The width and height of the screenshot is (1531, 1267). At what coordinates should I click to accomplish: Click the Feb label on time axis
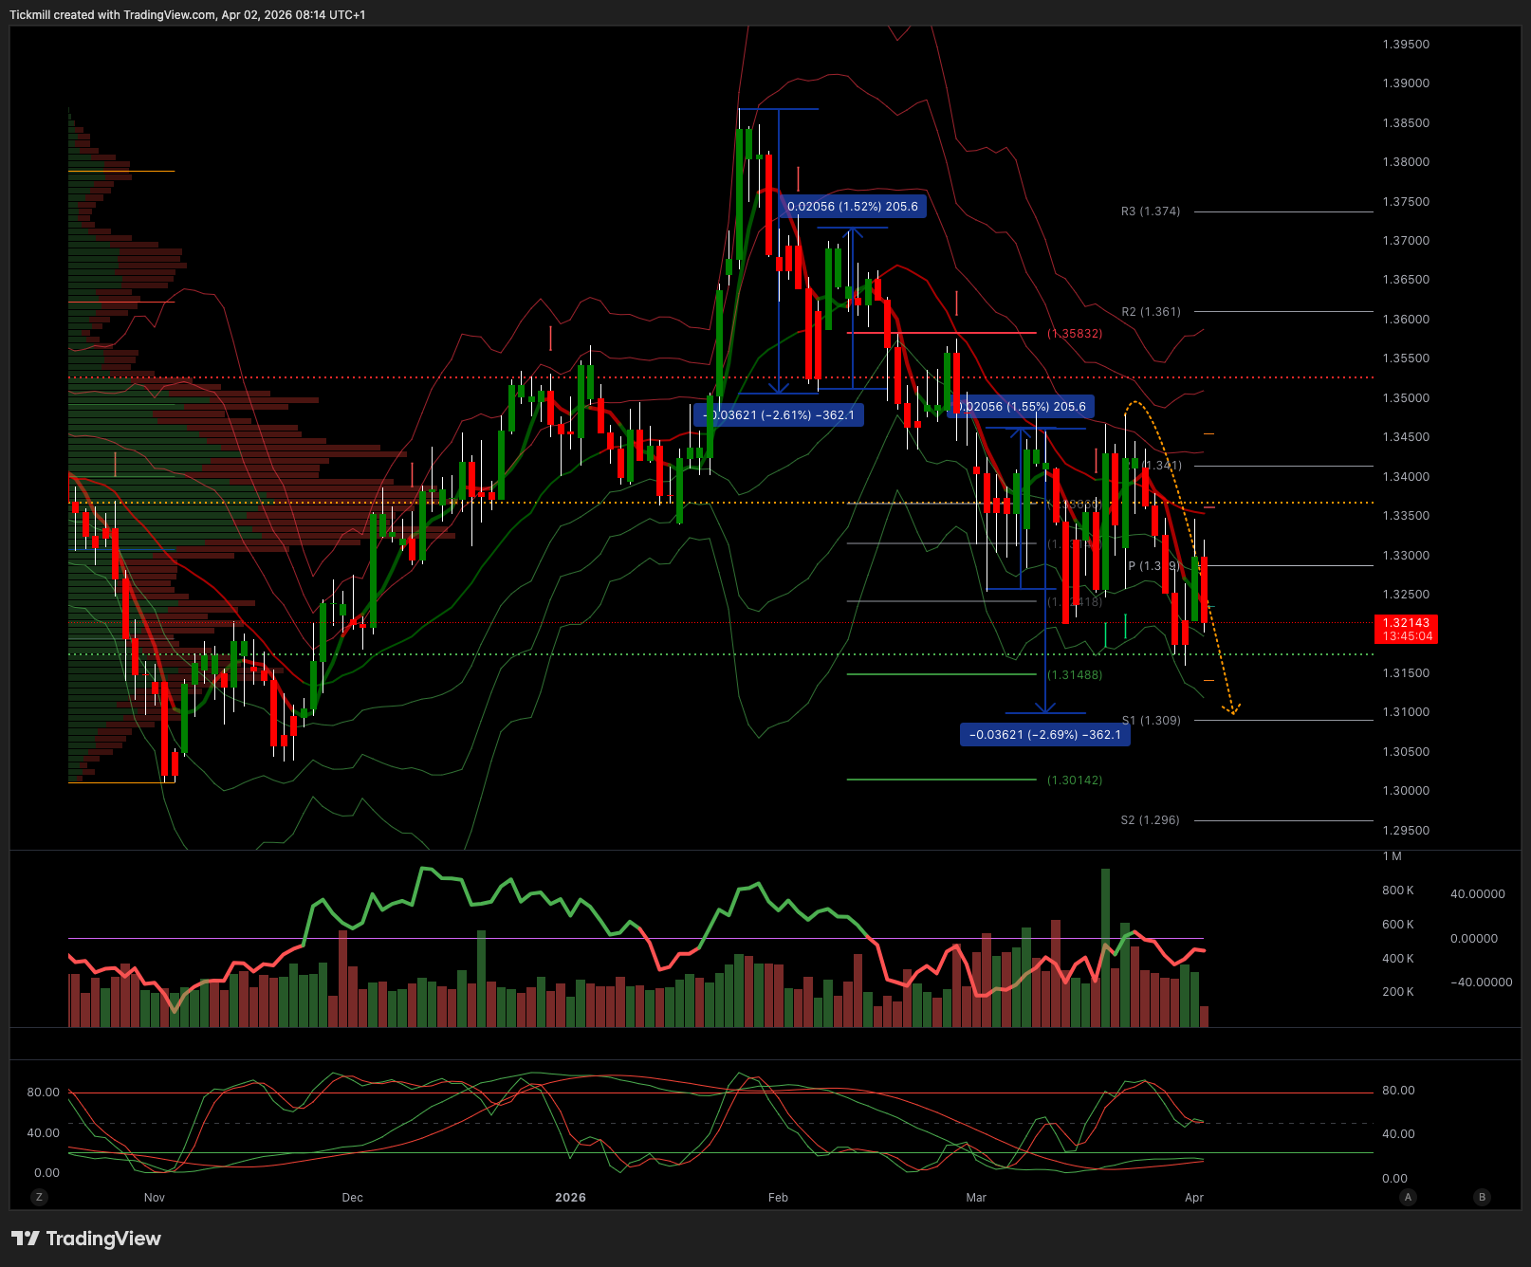(x=778, y=1198)
